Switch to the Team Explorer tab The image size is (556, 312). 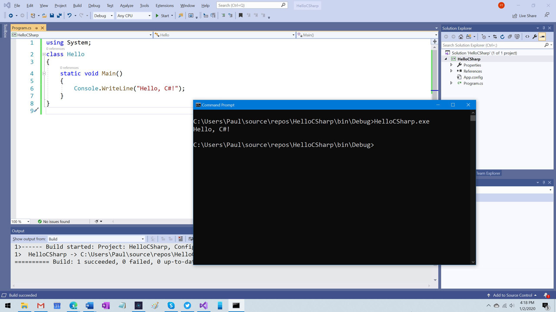point(488,173)
